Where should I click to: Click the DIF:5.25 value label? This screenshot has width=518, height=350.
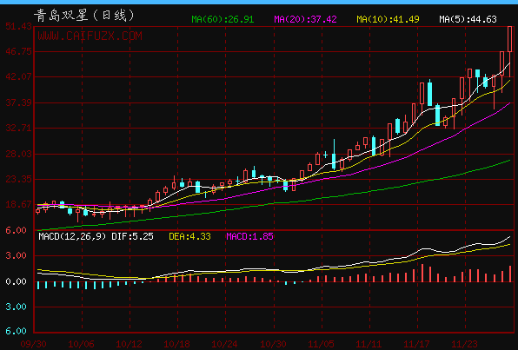(x=132, y=236)
